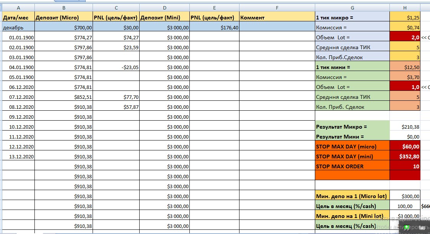Select 'Мин. депо на 1 (Mini lot)' cell
Screen dimensions: 430x234
pyautogui.click(x=352, y=215)
